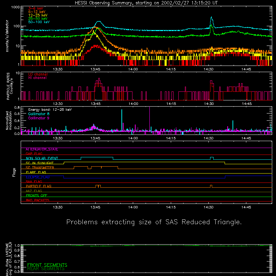Click the HI channel peak near 13:45

pyautogui.click(x=99, y=81)
